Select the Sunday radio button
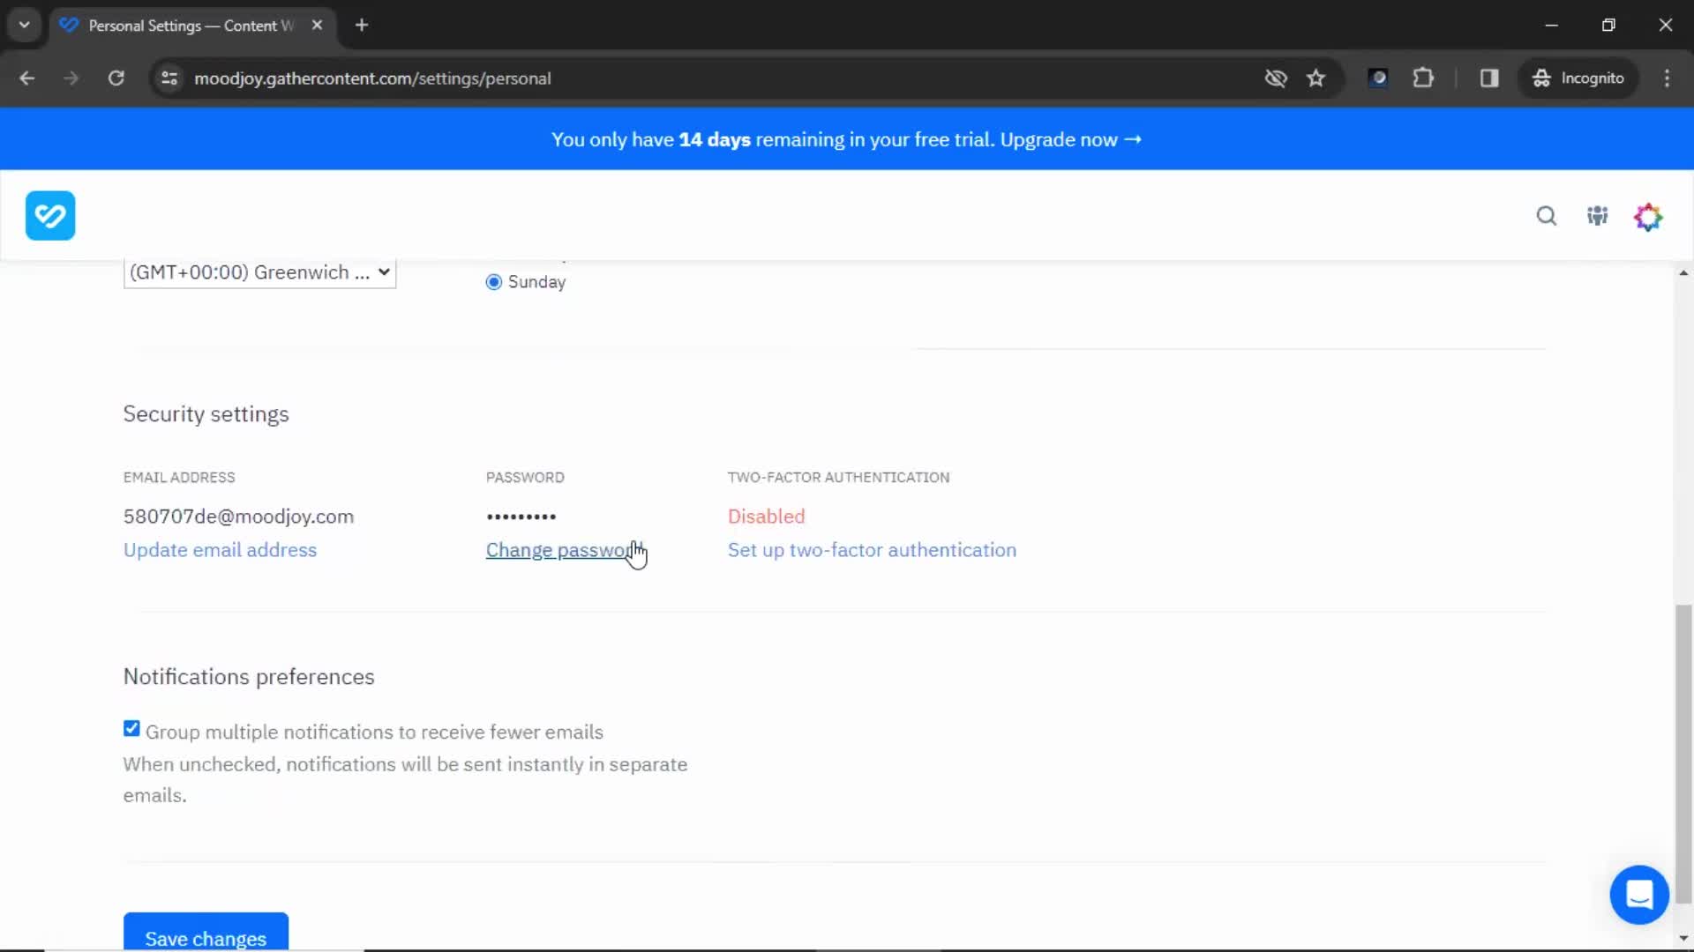The width and height of the screenshot is (1694, 952). coord(494,282)
